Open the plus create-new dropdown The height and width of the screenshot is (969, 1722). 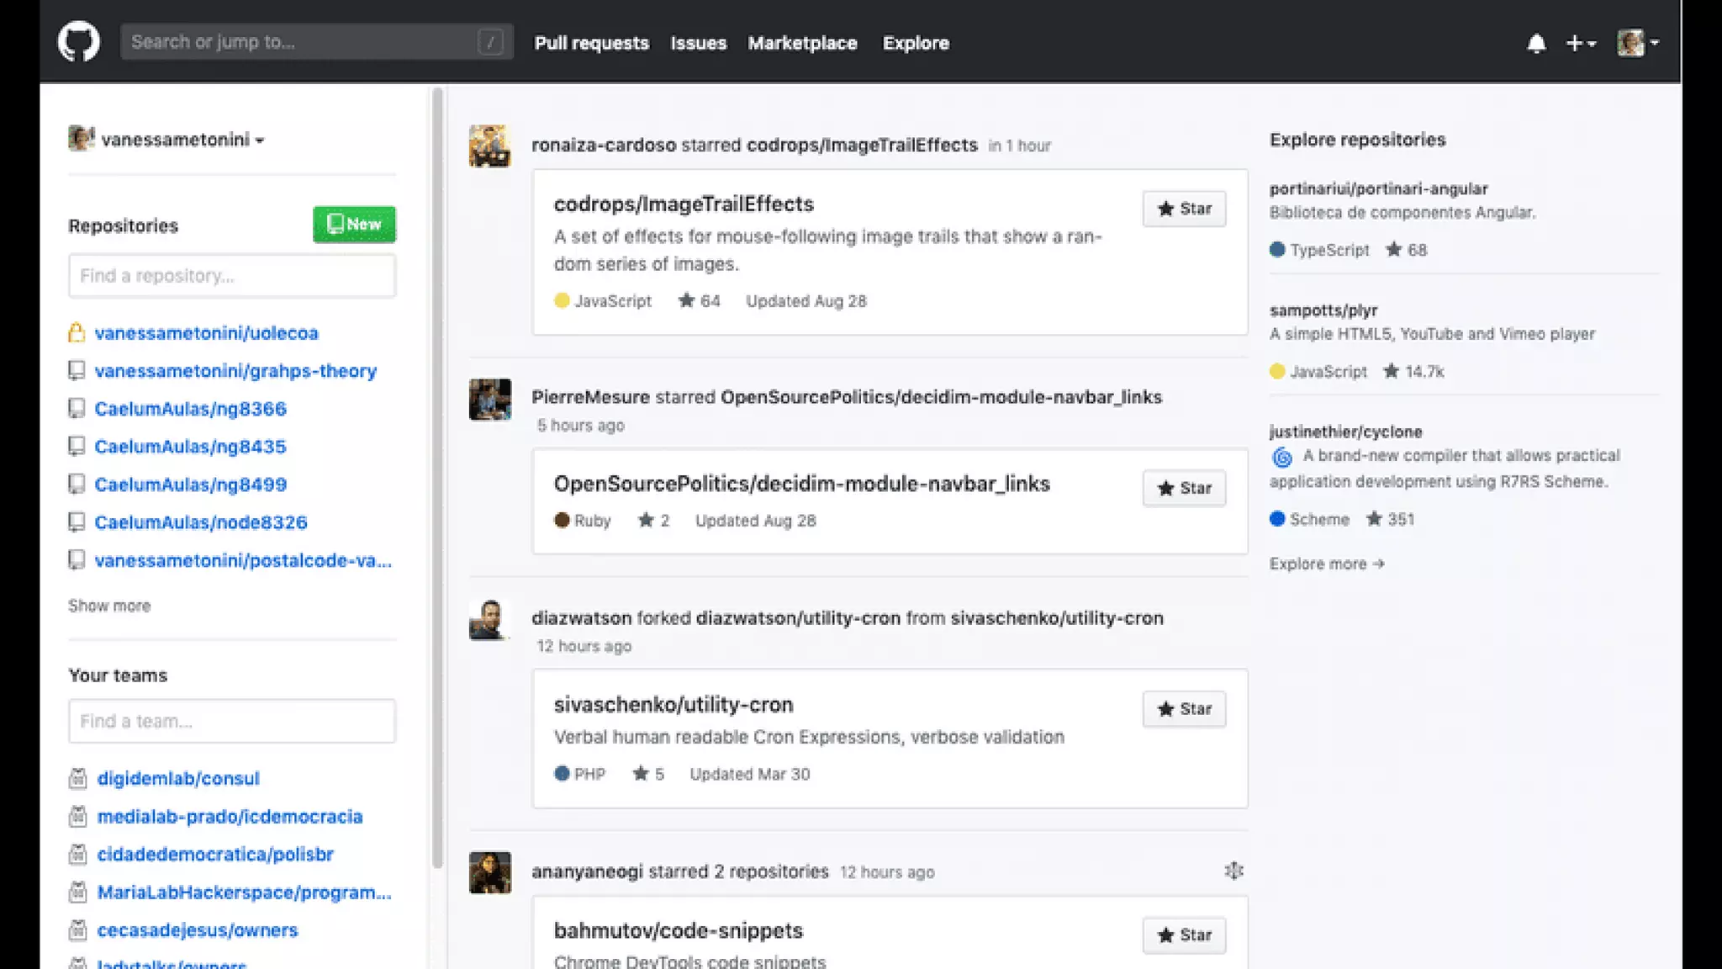tap(1581, 43)
